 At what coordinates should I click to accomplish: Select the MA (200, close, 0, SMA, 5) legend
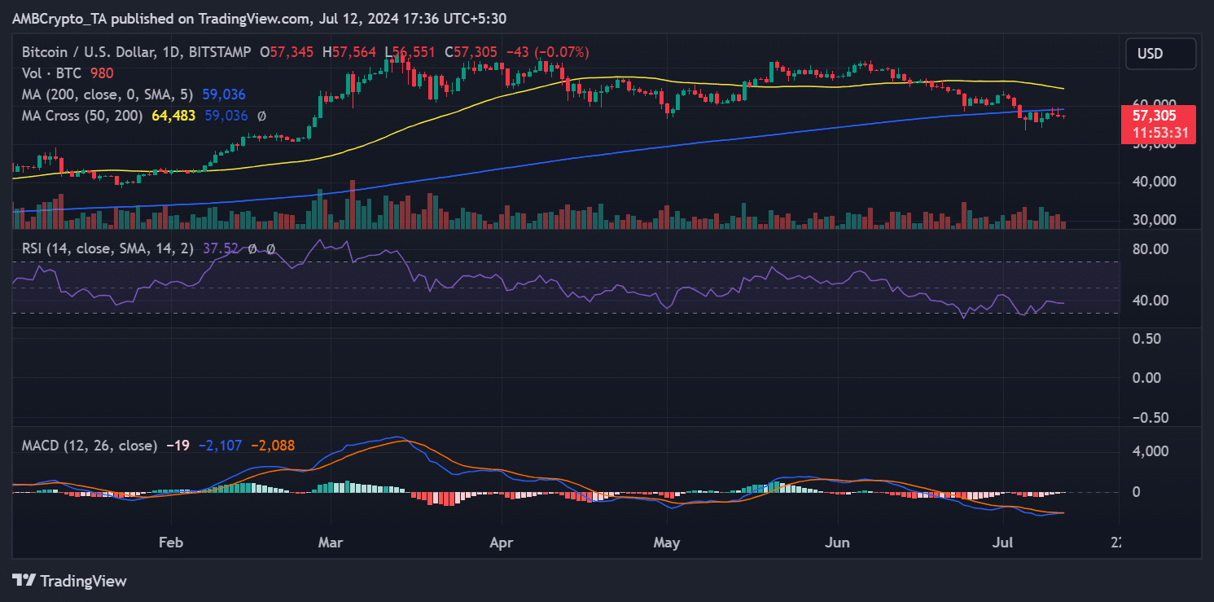click(109, 94)
